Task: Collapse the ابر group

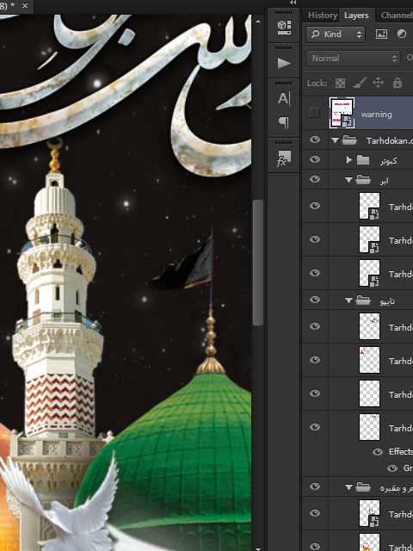Action: (x=348, y=180)
